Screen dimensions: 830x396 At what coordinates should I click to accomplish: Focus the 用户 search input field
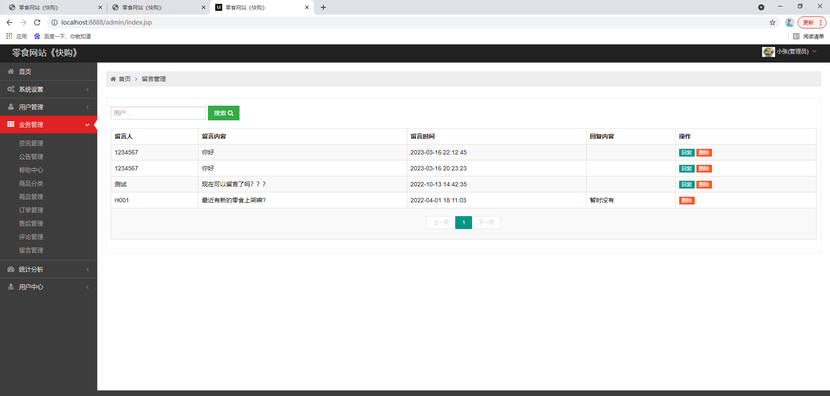(x=158, y=113)
